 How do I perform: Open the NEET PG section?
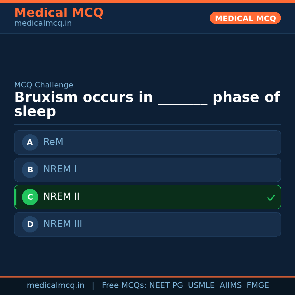click(x=166, y=285)
